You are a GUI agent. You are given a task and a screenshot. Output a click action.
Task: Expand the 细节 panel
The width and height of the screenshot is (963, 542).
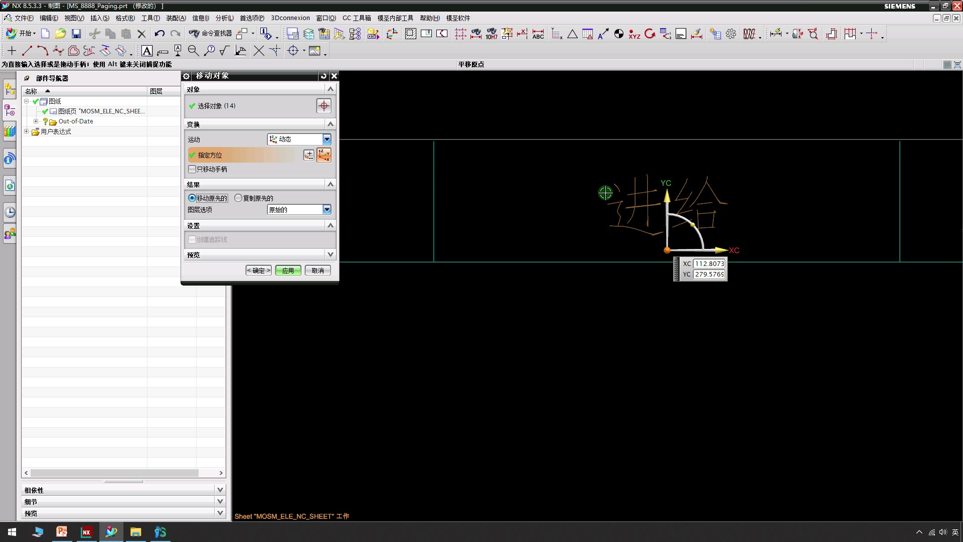coord(220,501)
